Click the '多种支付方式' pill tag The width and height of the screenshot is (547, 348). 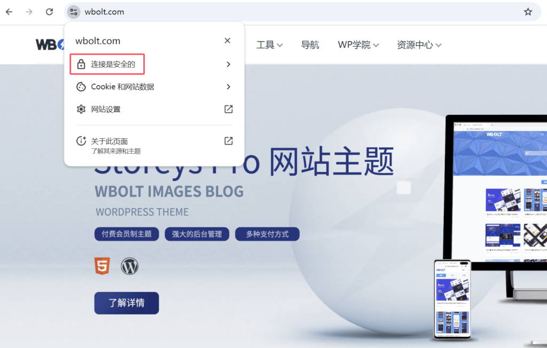point(267,234)
